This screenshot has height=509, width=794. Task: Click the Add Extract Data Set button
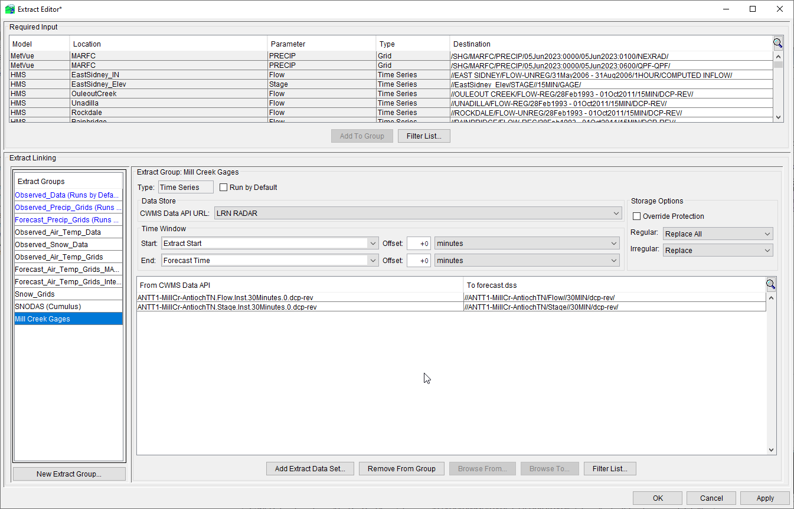pos(310,468)
